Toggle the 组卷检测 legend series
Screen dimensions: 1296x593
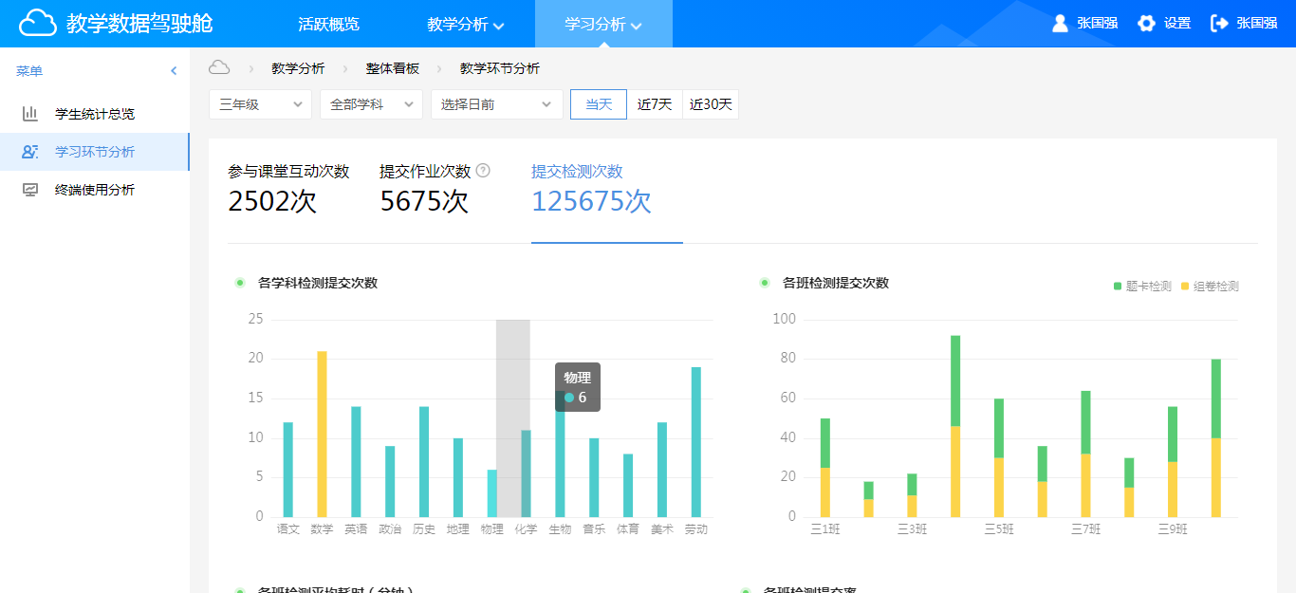point(1210,287)
